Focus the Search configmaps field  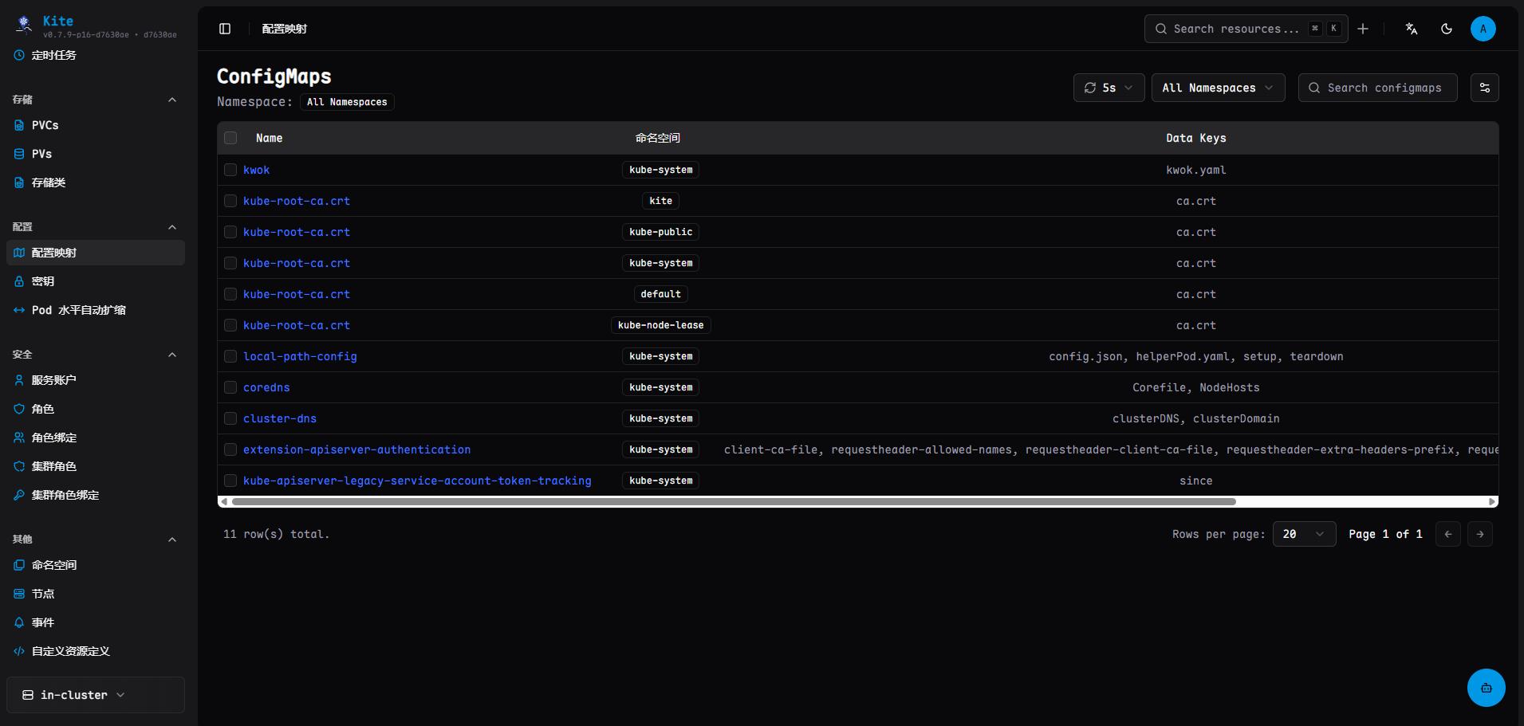(x=1377, y=88)
